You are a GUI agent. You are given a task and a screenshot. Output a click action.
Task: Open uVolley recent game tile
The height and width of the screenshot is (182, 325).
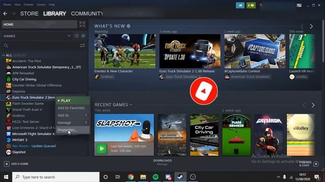pos(301,135)
